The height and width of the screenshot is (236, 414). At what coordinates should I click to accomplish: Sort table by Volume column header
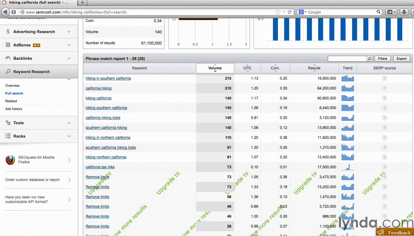(215, 68)
